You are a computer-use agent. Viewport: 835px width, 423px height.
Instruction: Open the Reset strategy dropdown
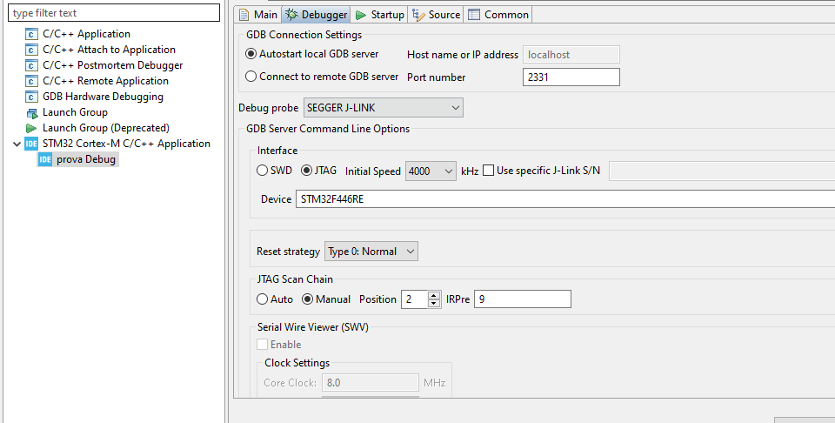click(371, 252)
